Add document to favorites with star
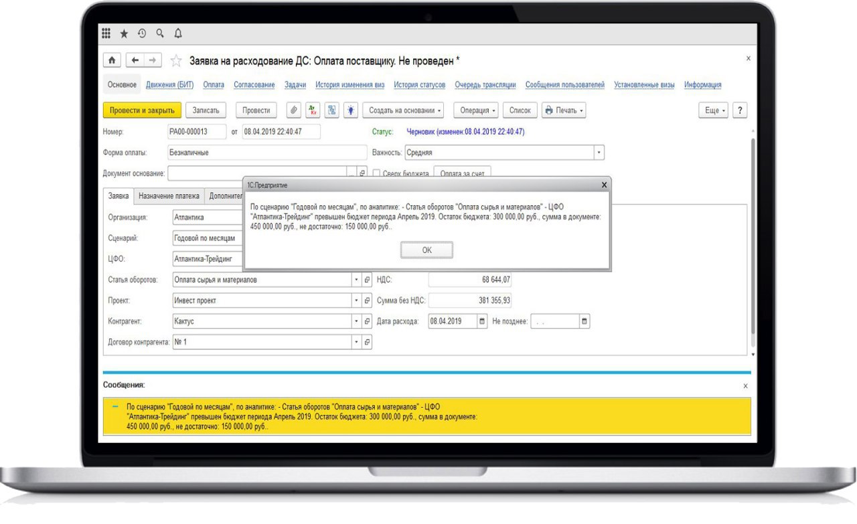The width and height of the screenshot is (857, 524). click(176, 61)
